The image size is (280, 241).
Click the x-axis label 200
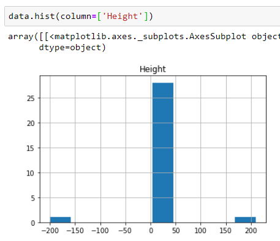click(251, 231)
